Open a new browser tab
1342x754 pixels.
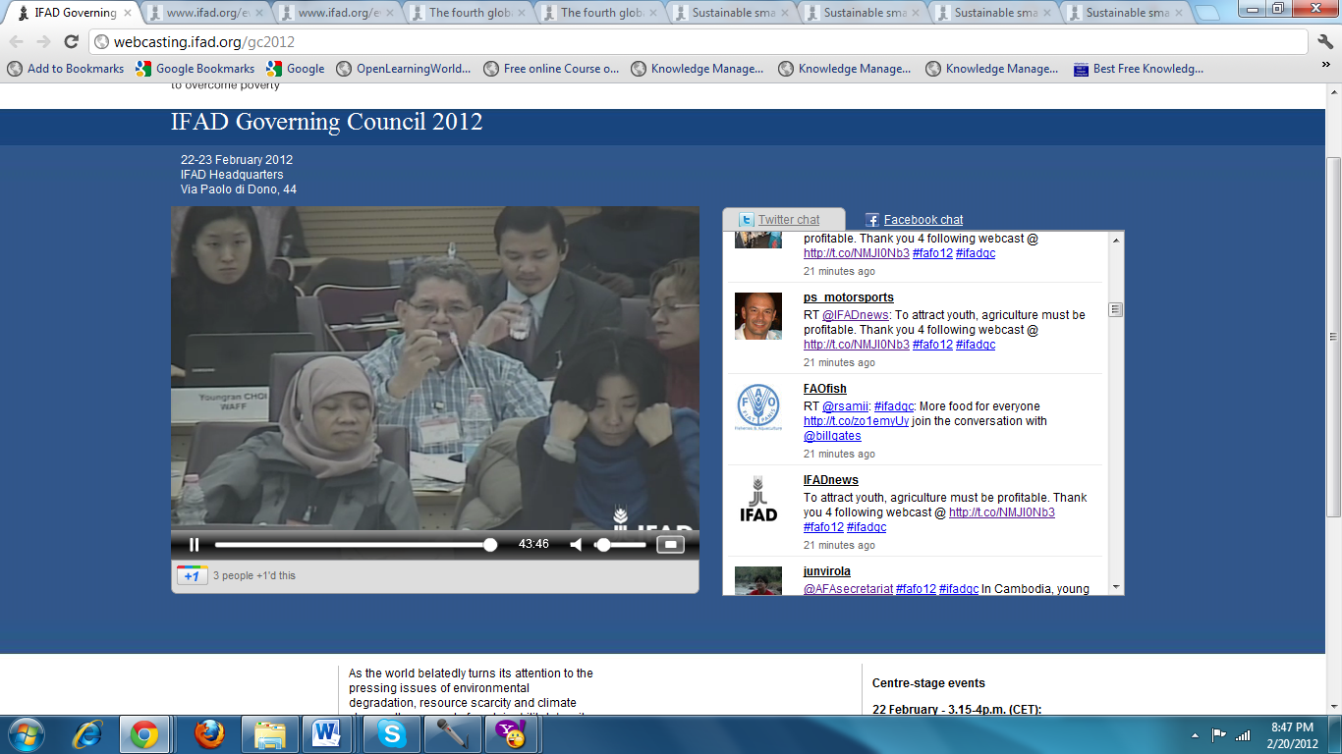pos(1207,14)
